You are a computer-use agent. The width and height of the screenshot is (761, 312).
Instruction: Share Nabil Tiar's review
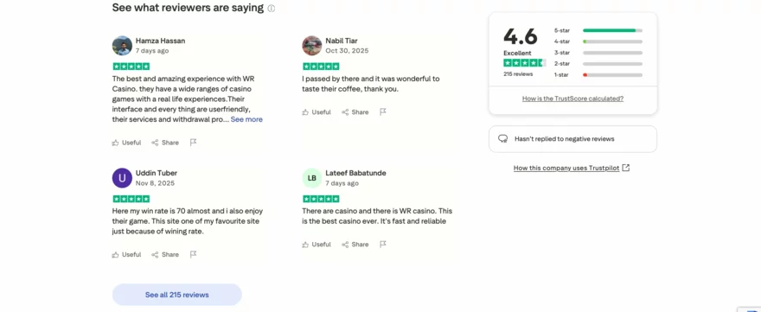(x=355, y=112)
